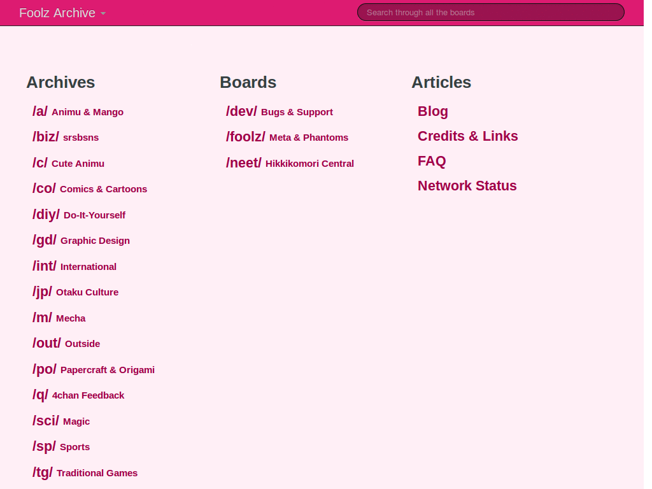Screen dimensions: 652x489
Task: Open the Credits & Links article
Action: click(467, 136)
